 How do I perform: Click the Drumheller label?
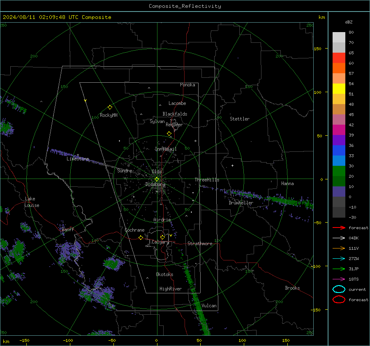pos(241,203)
